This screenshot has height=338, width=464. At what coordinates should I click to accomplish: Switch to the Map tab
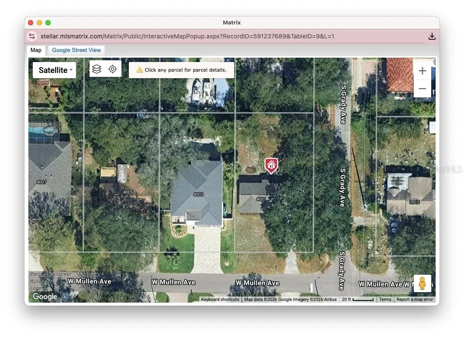36,50
